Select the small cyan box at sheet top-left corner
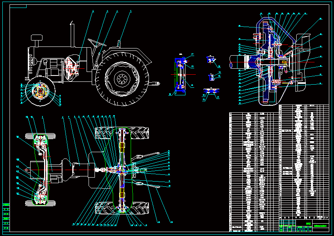This screenshot has width=334, height=236. click(x=18, y=6)
